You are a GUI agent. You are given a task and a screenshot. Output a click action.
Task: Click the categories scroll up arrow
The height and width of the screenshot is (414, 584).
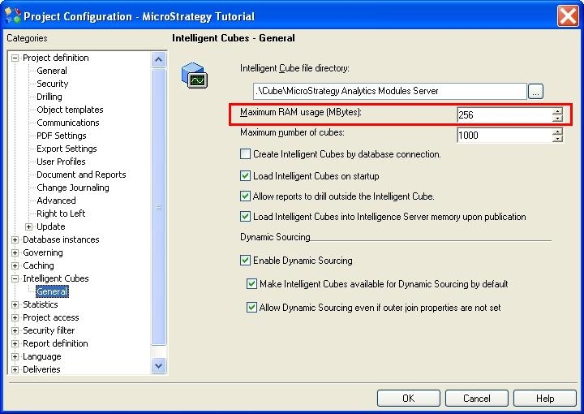(x=159, y=59)
